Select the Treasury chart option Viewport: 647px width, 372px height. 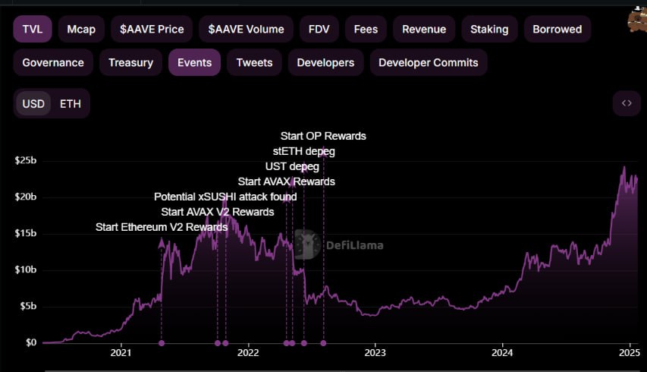130,62
